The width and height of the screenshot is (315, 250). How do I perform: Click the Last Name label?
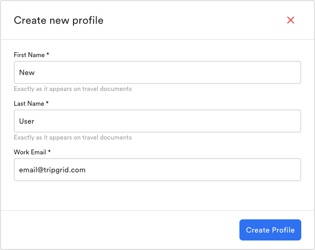(x=29, y=104)
